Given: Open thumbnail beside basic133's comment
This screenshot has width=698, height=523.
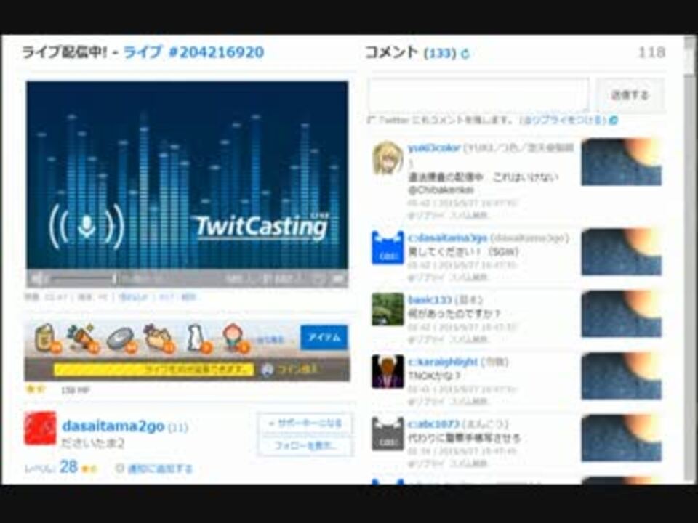Looking at the screenshot, I should (622, 314).
